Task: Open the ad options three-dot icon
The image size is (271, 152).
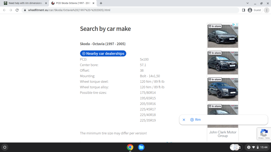Action: pyautogui.click(x=237, y=25)
